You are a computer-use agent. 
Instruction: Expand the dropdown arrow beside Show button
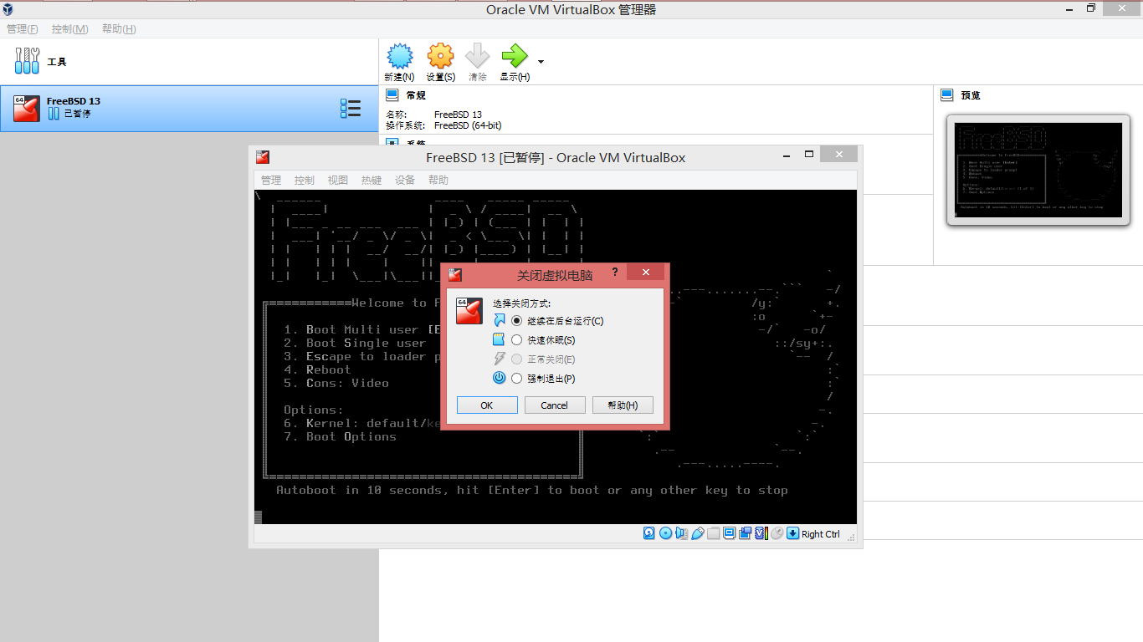541,62
